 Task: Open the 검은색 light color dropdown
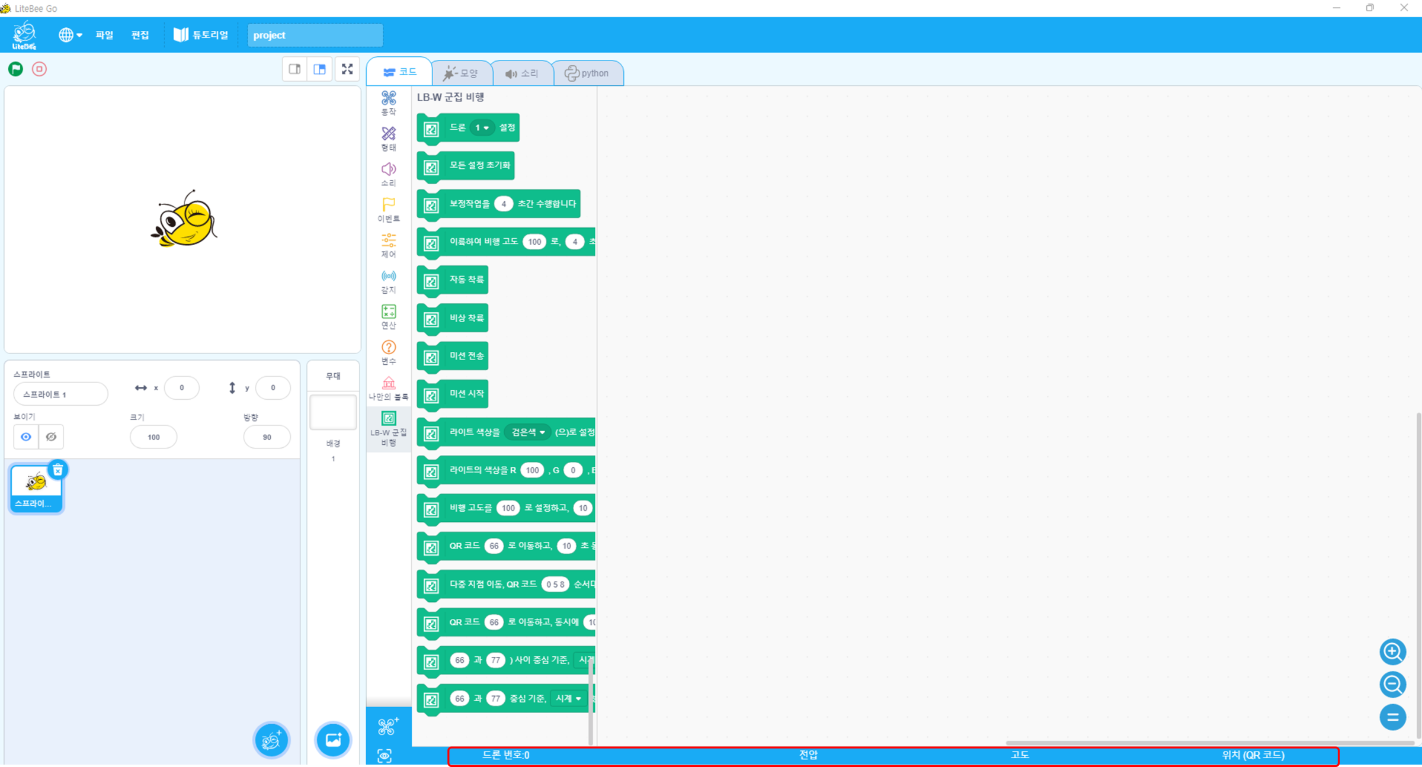[527, 432]
